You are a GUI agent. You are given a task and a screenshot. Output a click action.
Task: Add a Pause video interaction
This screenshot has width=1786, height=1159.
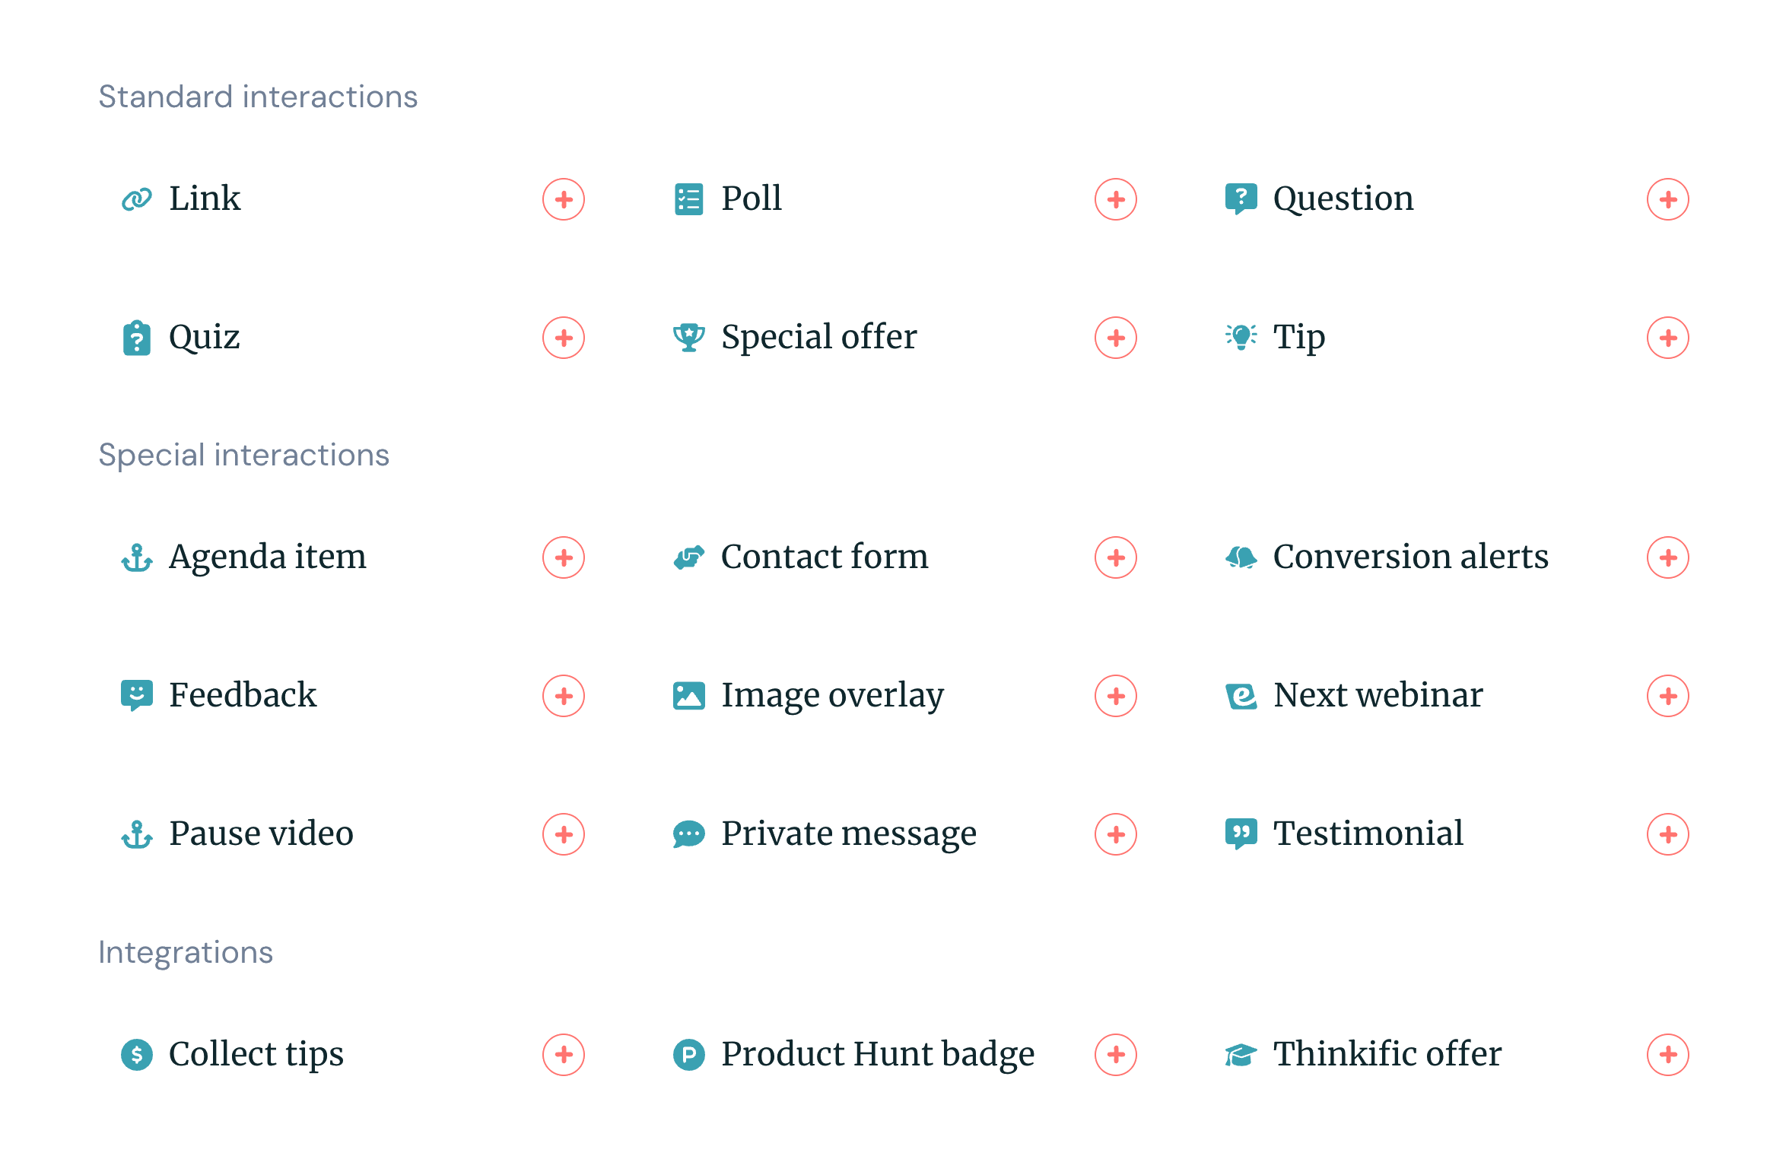[563, 834]
